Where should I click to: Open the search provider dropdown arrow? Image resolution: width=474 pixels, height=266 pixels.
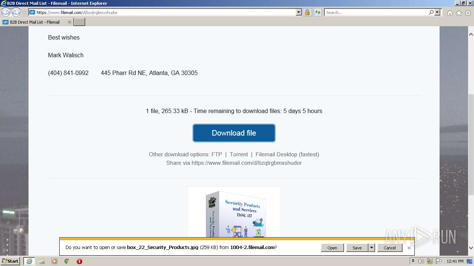tap(437, 12)
